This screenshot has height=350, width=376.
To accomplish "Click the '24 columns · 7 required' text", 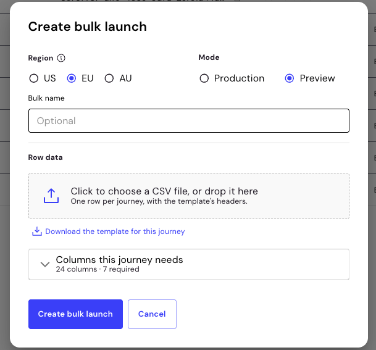I will pos(98,269).
